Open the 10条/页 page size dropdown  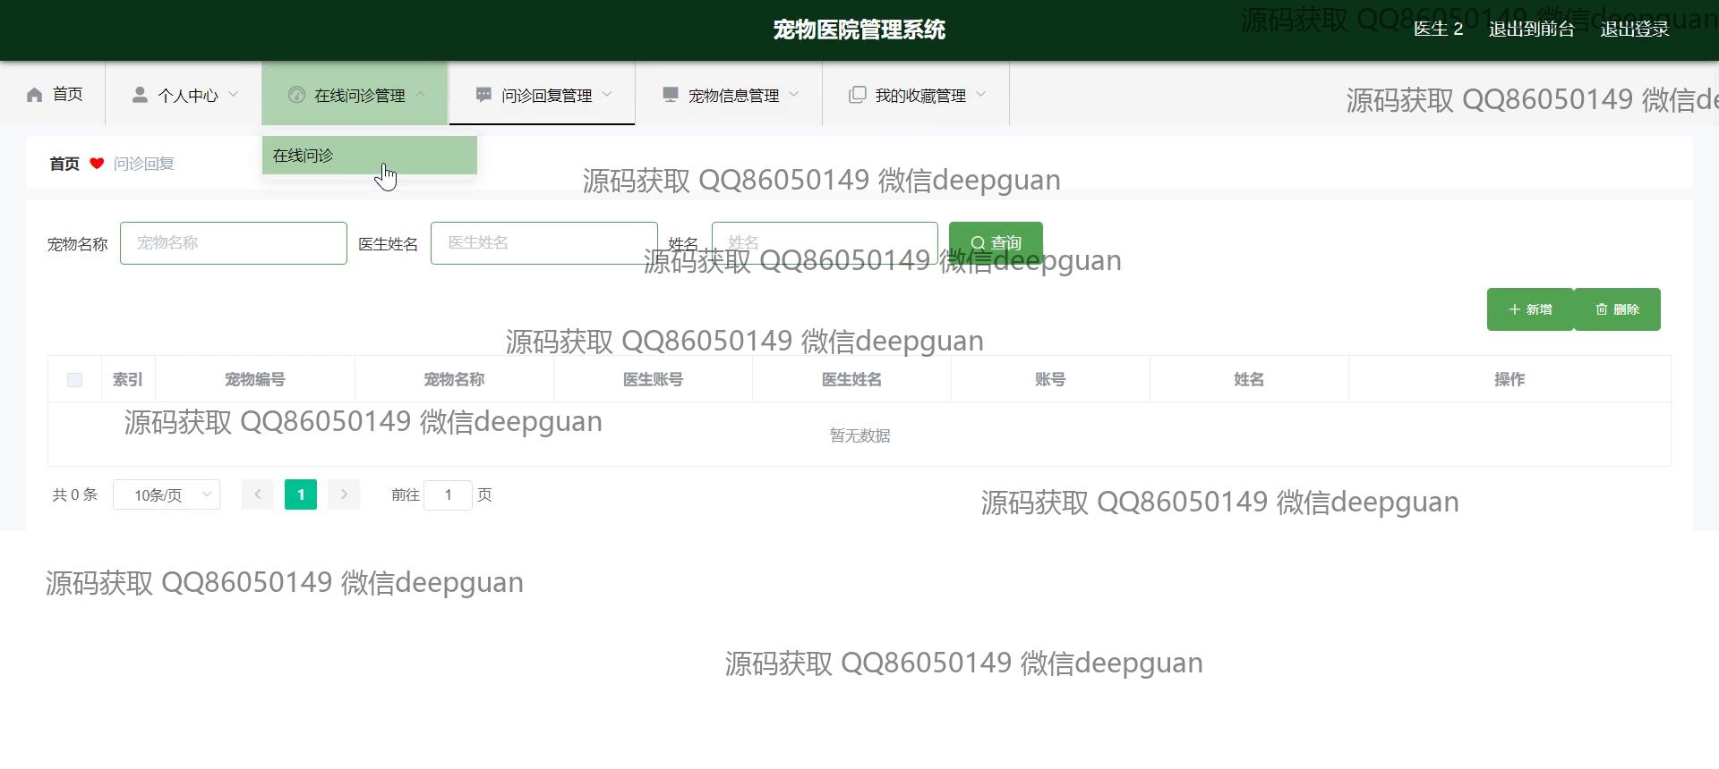[x=167, y=494]
